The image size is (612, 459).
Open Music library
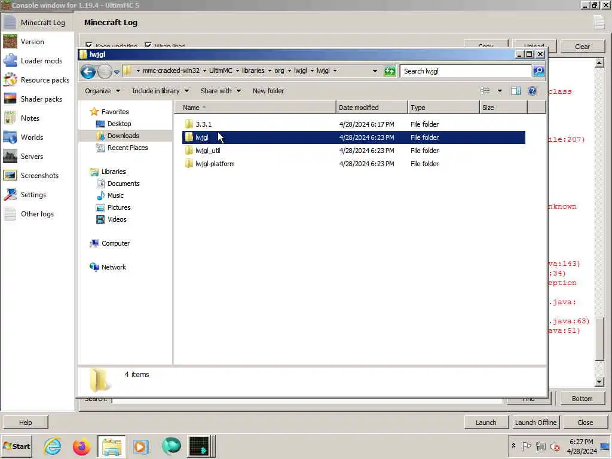tap(115, 195)
